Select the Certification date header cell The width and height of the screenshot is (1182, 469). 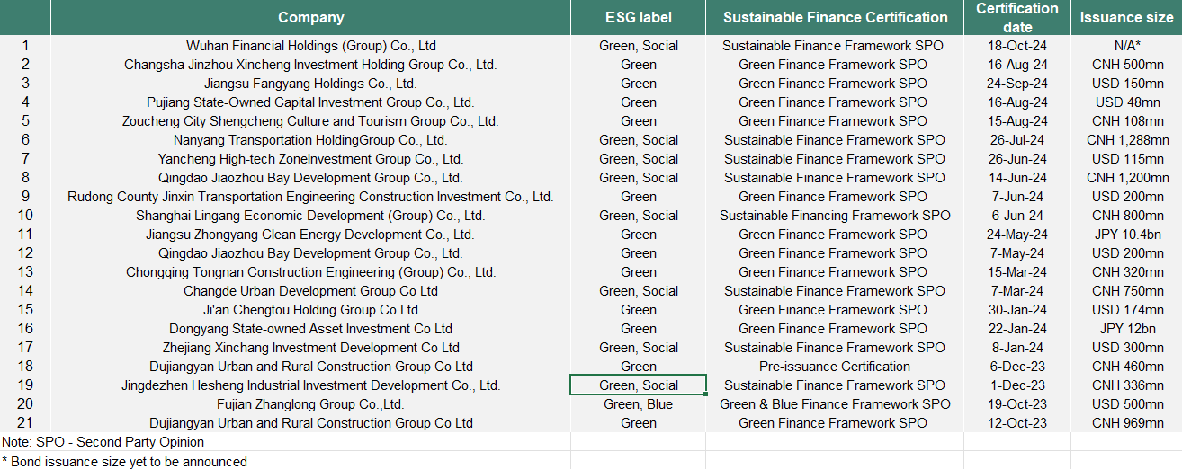(1017, 18)
